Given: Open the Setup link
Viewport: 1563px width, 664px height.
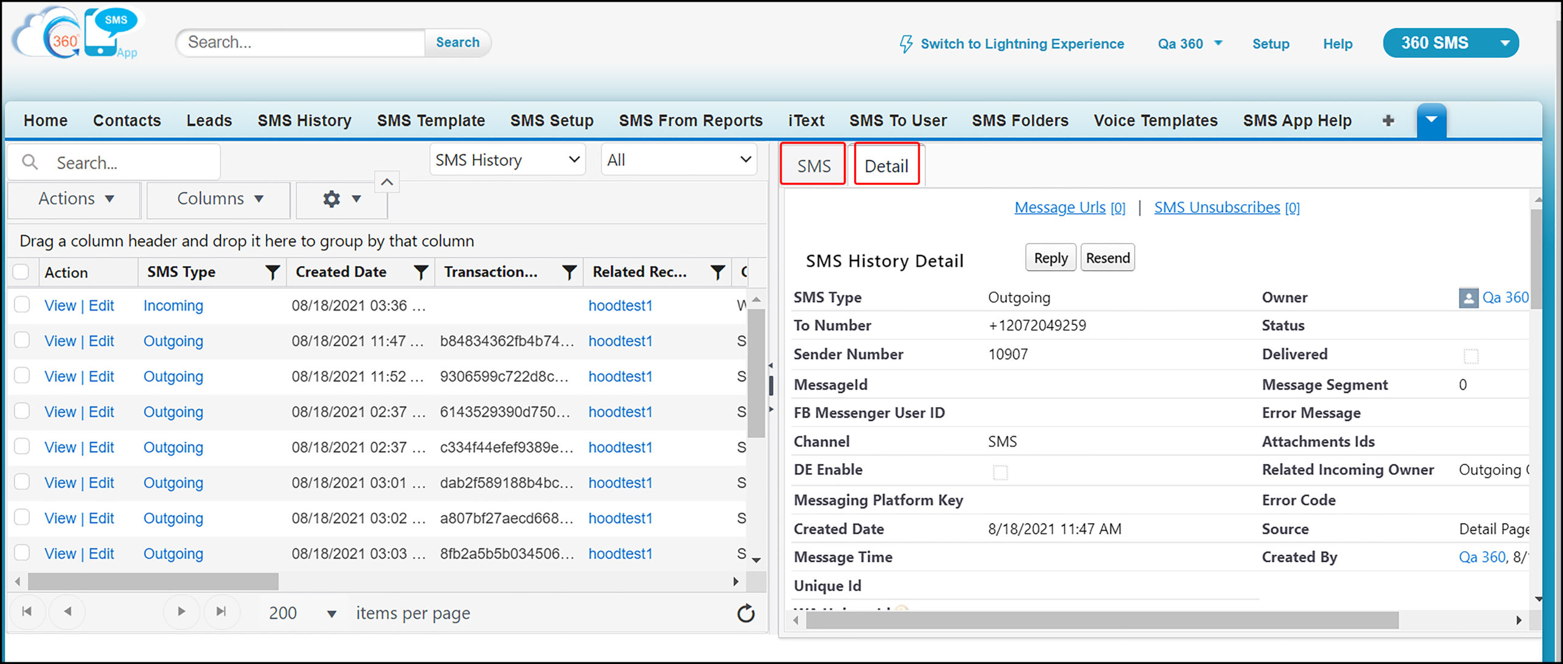Looking at the screenshot, I should coord(1271,44).
